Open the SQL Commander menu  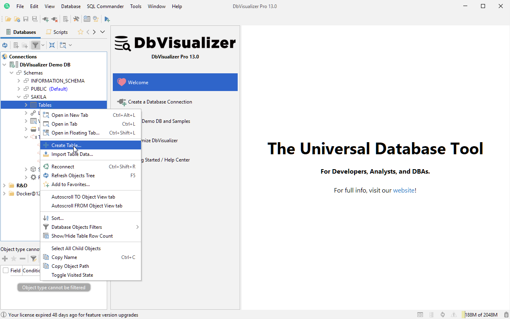pos(105,6)
